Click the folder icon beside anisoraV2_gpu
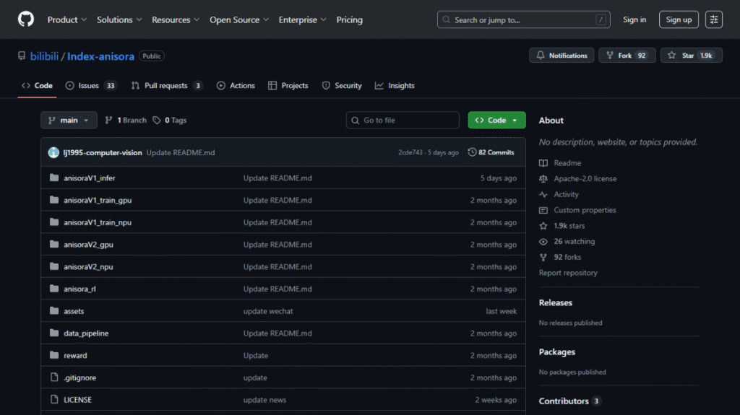 click(54, 244)
